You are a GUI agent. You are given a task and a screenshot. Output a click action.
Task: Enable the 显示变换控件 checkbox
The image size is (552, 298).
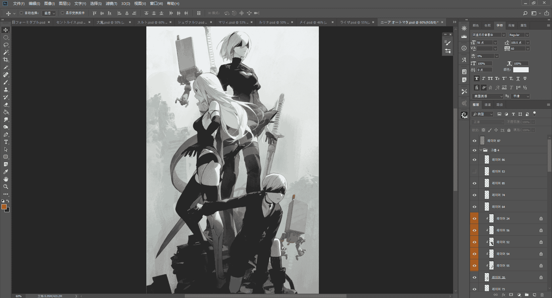pos(62,13)
